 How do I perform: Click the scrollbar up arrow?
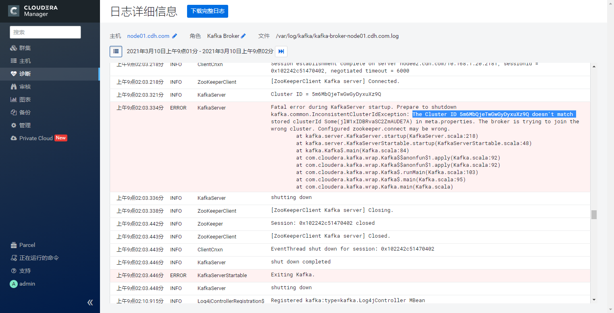coord(594,66)
